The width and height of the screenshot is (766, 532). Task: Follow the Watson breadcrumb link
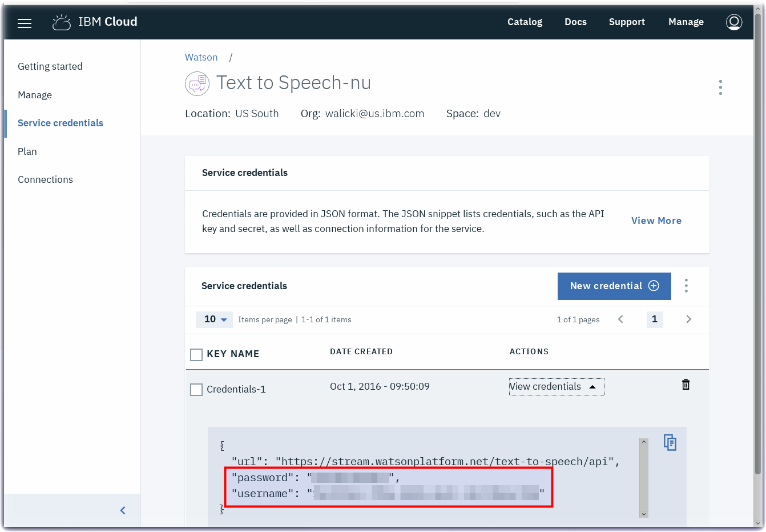coord(201,57)
